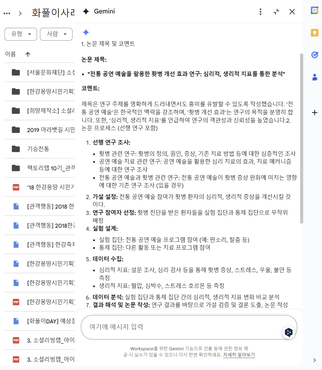Open the [관객행동] 한강축제 document
The image size is (322, 370).
click(x=40, y=244)
